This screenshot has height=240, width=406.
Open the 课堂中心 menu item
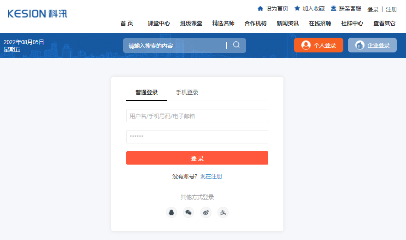159,23
